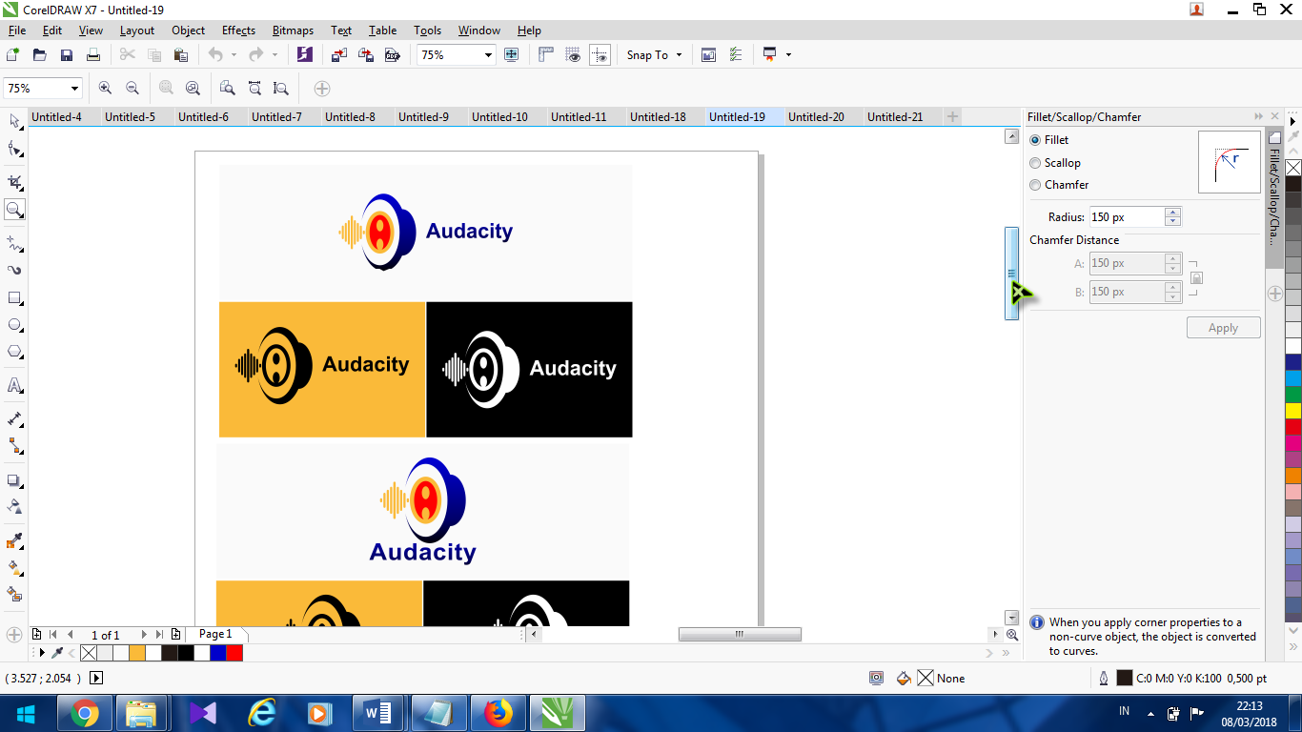
Task: Expand the document palette flyout arrow
Action: click(41, 653)
